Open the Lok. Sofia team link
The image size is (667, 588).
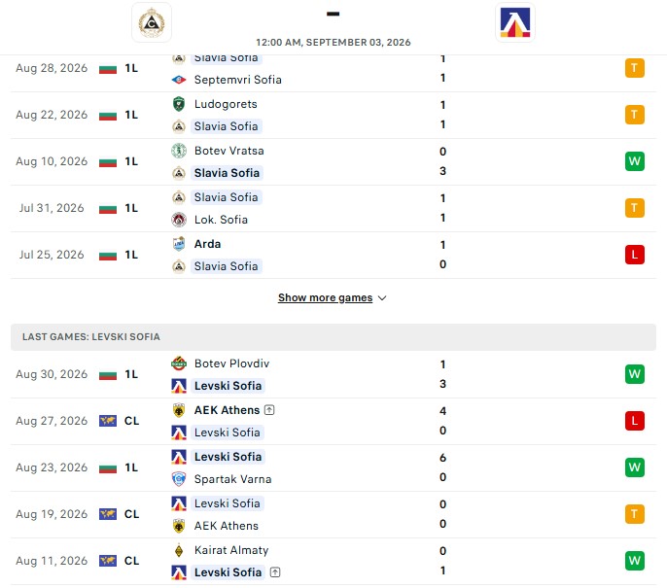[x=221, y=220]
